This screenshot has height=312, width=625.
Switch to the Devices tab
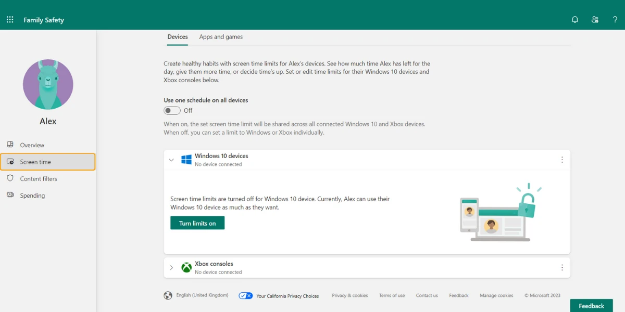(178, 37)
